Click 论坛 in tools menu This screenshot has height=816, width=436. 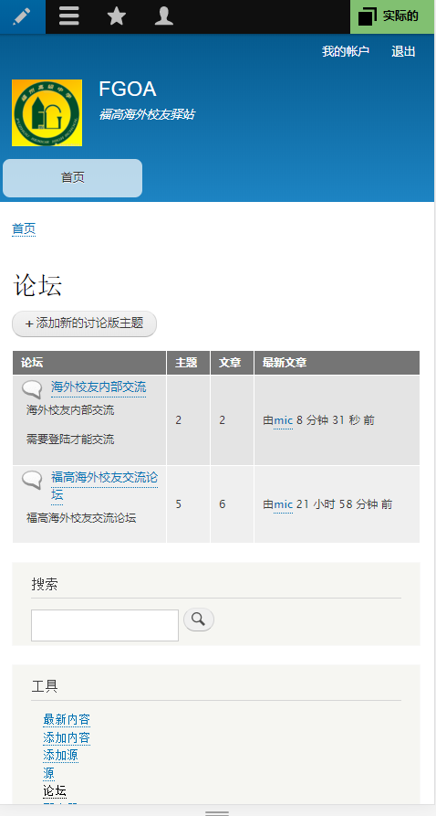(55, 791)
